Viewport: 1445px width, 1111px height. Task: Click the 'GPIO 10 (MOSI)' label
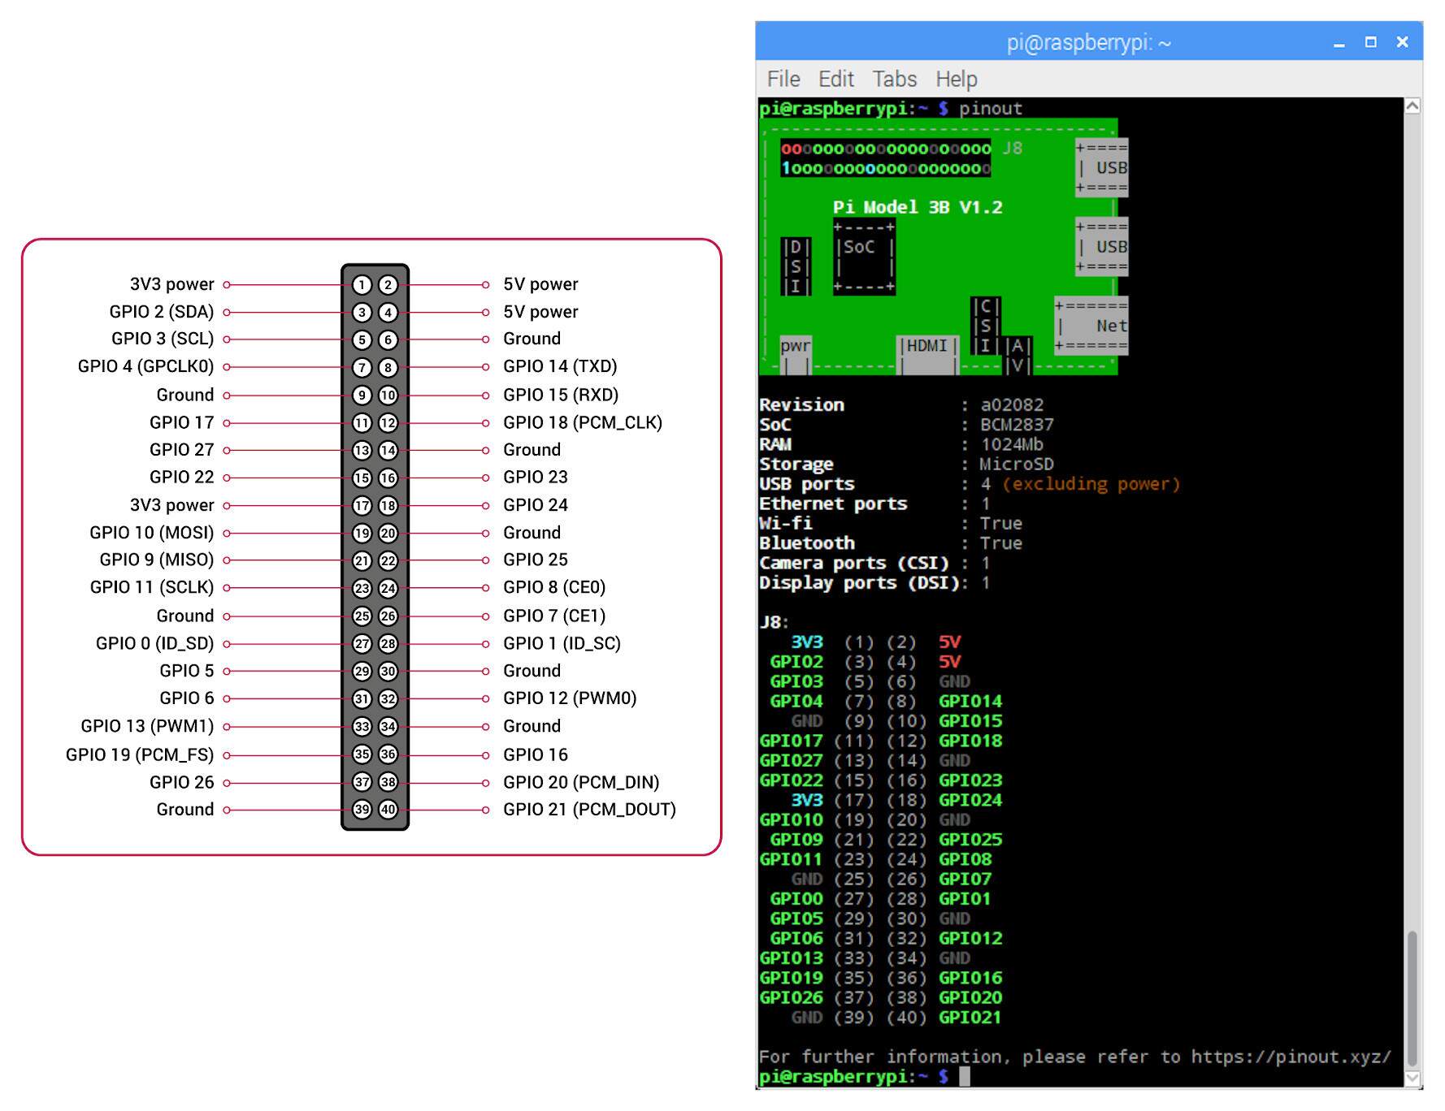151,533
